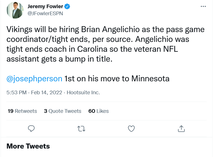Click the reply speech bubble icon

pyautogui.click(x=31, y=129)
